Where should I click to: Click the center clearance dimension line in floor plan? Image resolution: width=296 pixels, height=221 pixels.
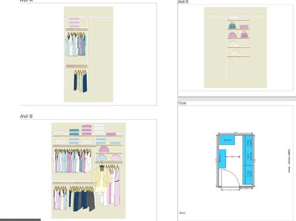233,157
